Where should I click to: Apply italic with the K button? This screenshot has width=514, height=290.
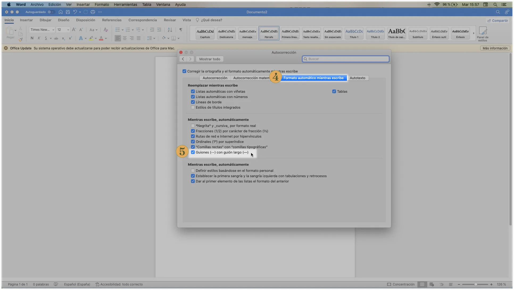pos(39,38)
